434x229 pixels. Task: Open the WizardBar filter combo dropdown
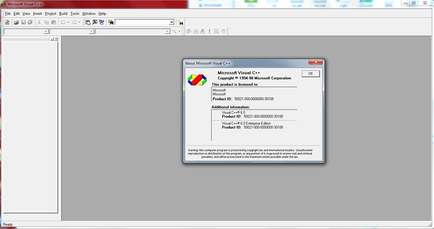pos(91,31)
